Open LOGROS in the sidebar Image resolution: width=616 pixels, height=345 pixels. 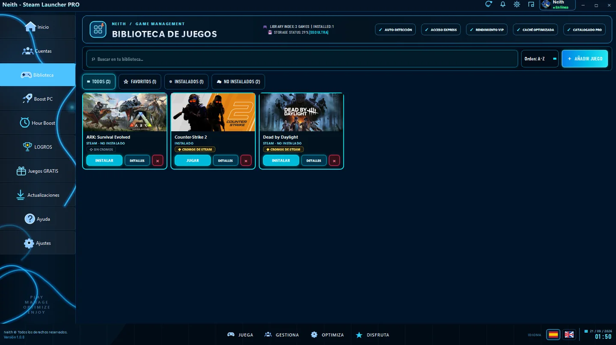pos(38,147)
